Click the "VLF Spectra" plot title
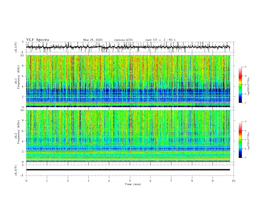Image resolution: width=263 pixels, height=203 pixels. tap(38, 40)
